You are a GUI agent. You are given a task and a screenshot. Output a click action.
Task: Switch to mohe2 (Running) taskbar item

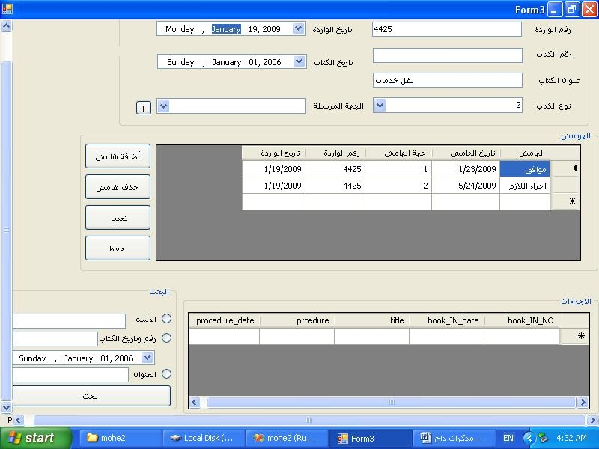click(287, 438)
